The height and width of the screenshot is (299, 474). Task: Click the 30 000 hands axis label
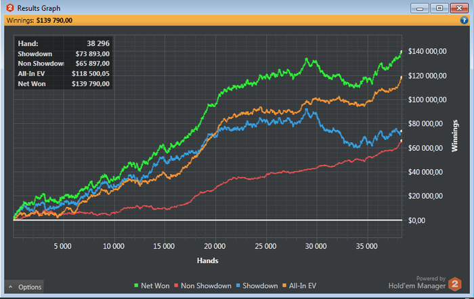(x=316, y=246)
